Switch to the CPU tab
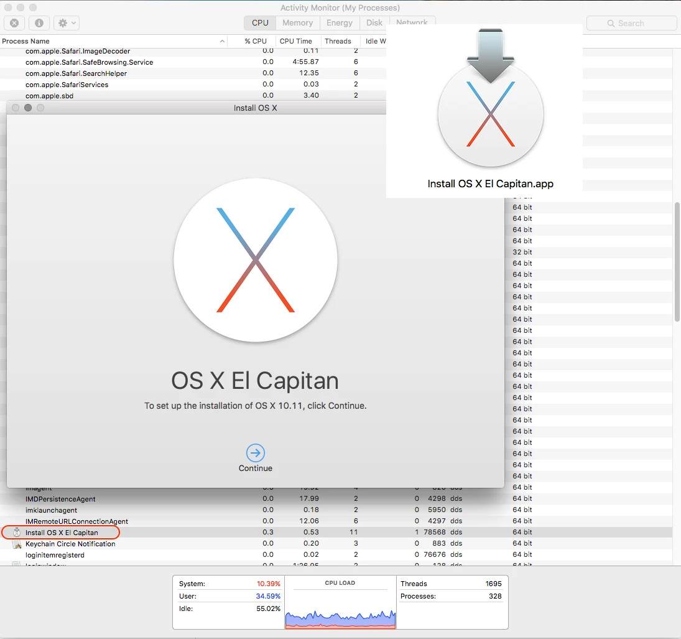 (x=260, y=22)
